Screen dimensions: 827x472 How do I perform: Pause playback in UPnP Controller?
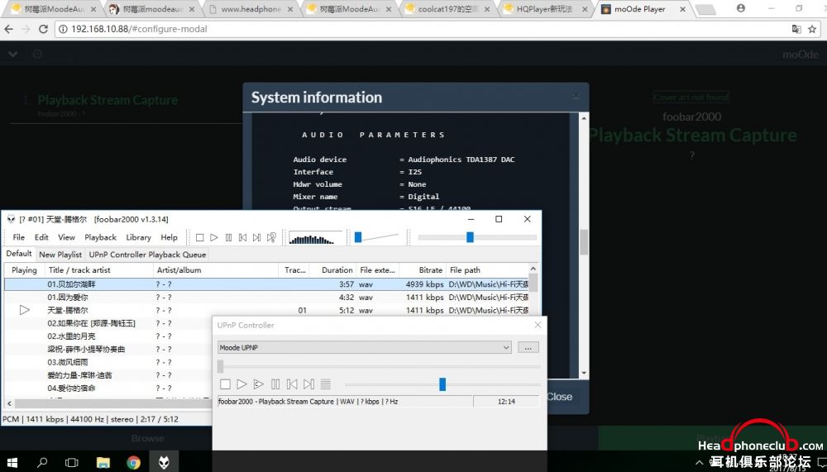point(275,384)
